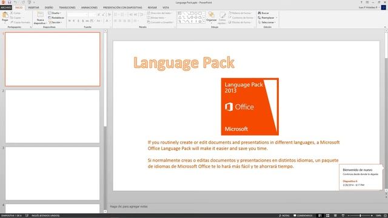
Task: Switch to reading view icon
Action: coord(335,216)
